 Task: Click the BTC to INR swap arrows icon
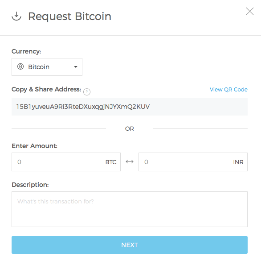click(x=130, y=162)
